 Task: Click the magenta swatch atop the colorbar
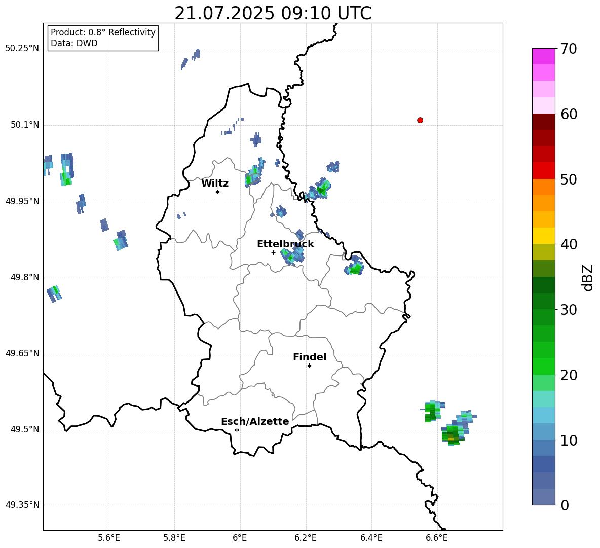(x=543, y=56)
